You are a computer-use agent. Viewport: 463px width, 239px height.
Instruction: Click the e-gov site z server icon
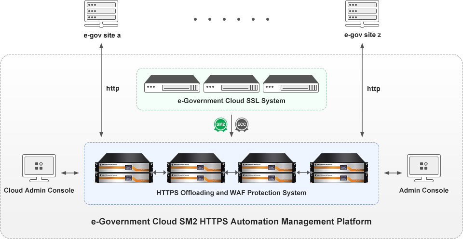(362, 14)
